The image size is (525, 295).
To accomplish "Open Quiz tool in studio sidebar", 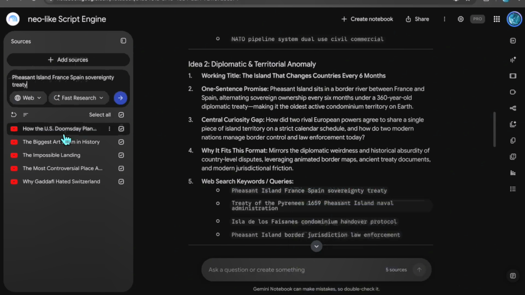I will [513, 156].
